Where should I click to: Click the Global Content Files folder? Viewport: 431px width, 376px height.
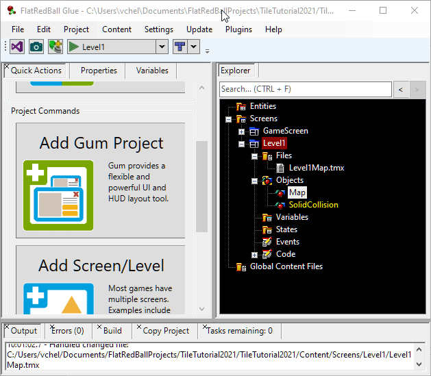[286, 266]
